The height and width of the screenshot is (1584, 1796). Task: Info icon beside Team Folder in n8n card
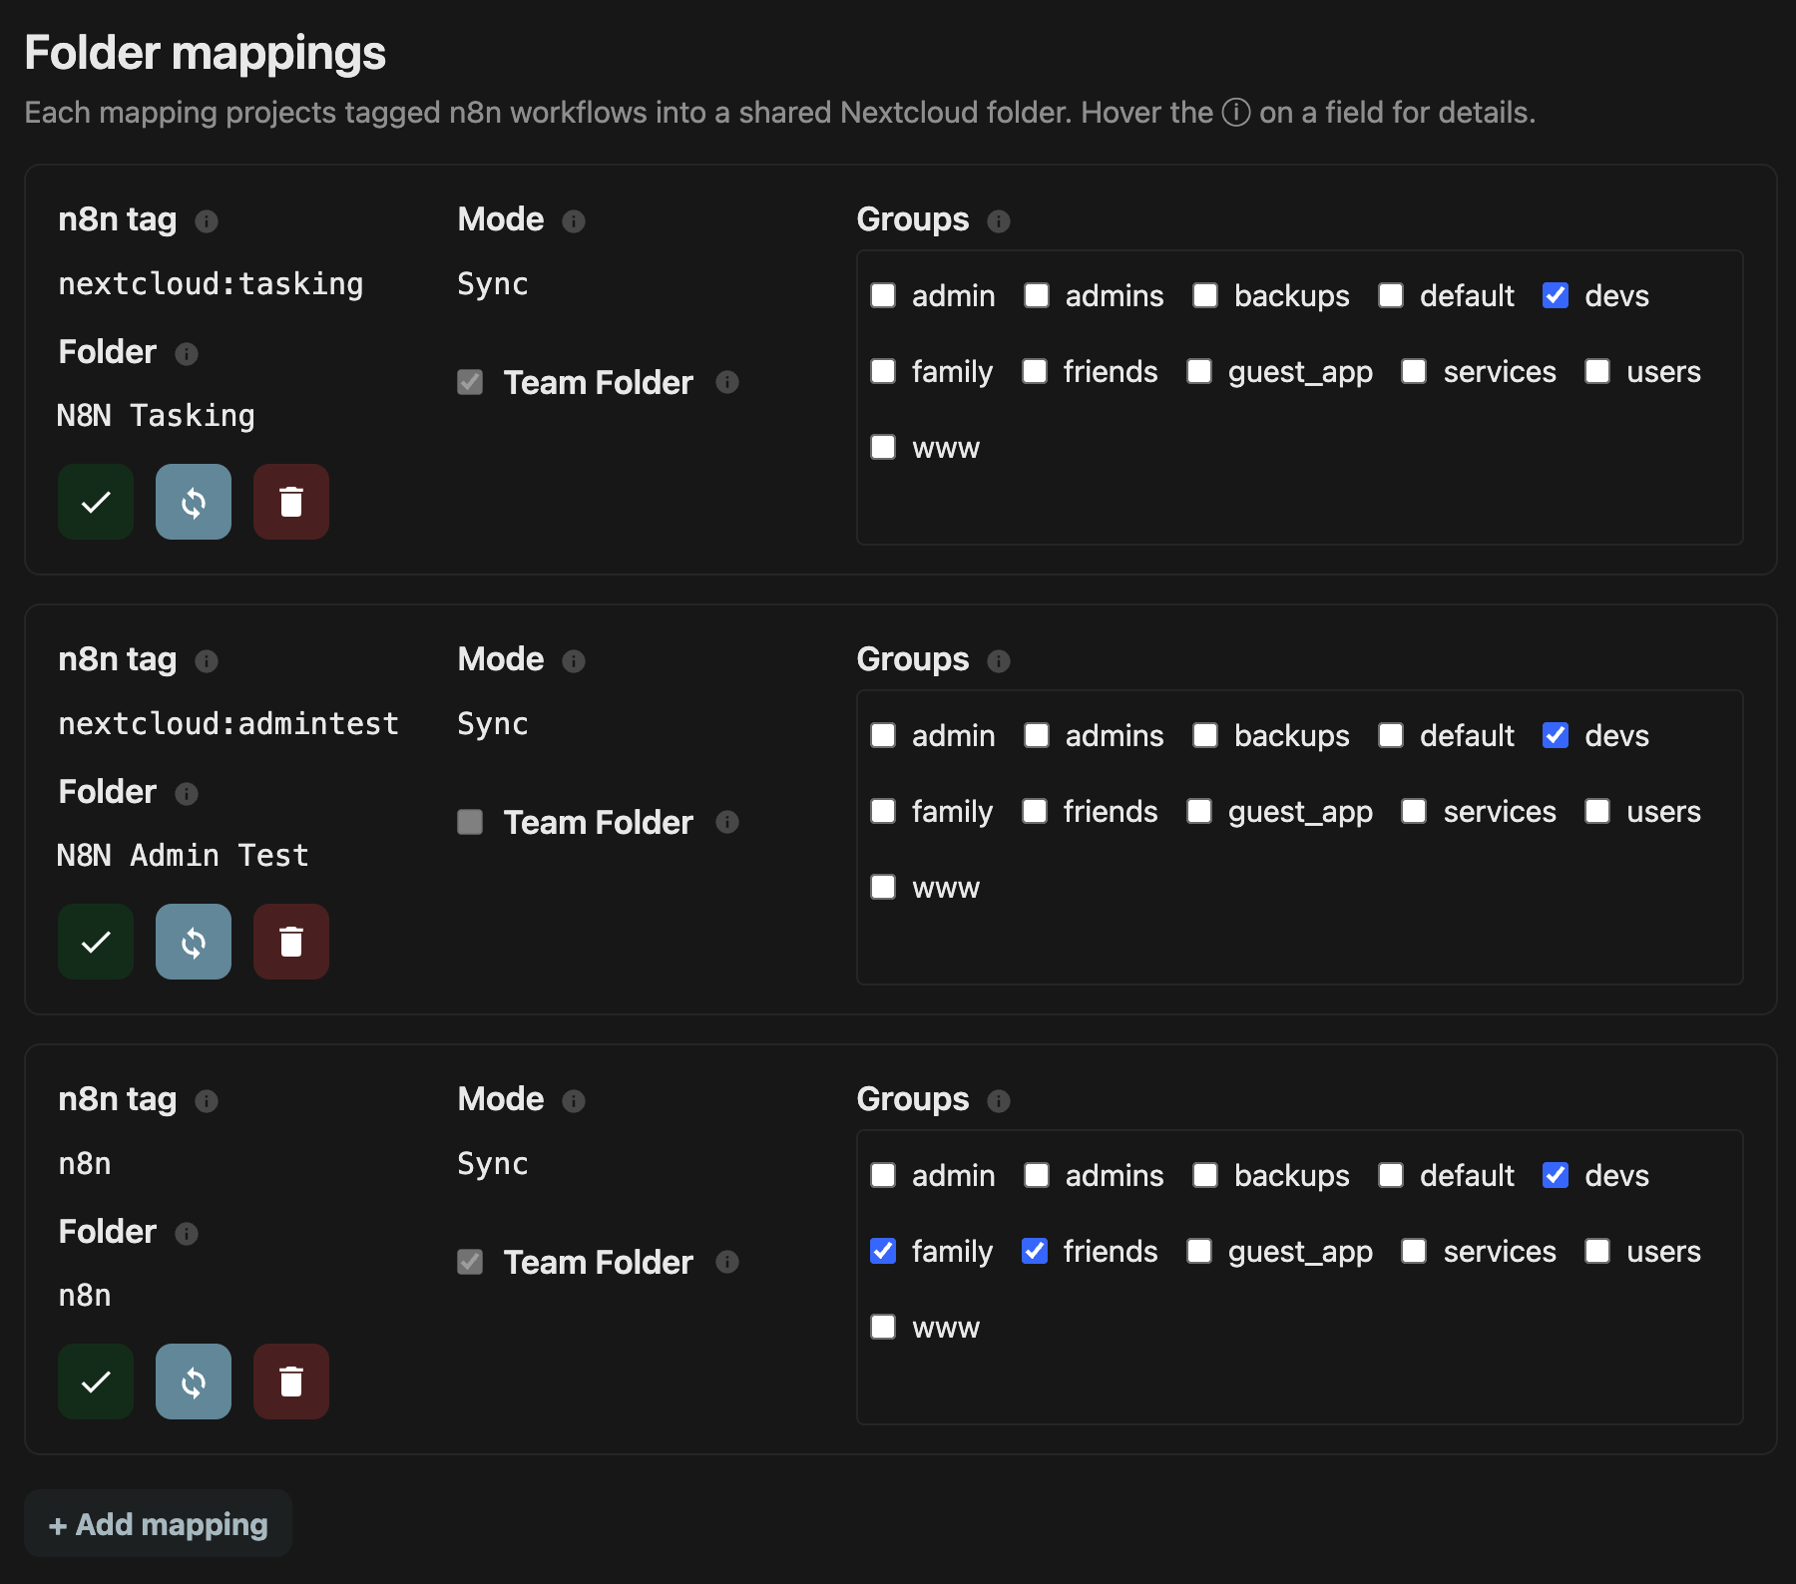pyautogui.click(x=727, y=1262)
